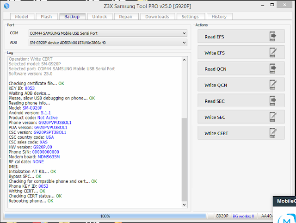Click the 'Selected model: SM-G920P' log line
Screen dimensions: 296x223
[35, 64]
